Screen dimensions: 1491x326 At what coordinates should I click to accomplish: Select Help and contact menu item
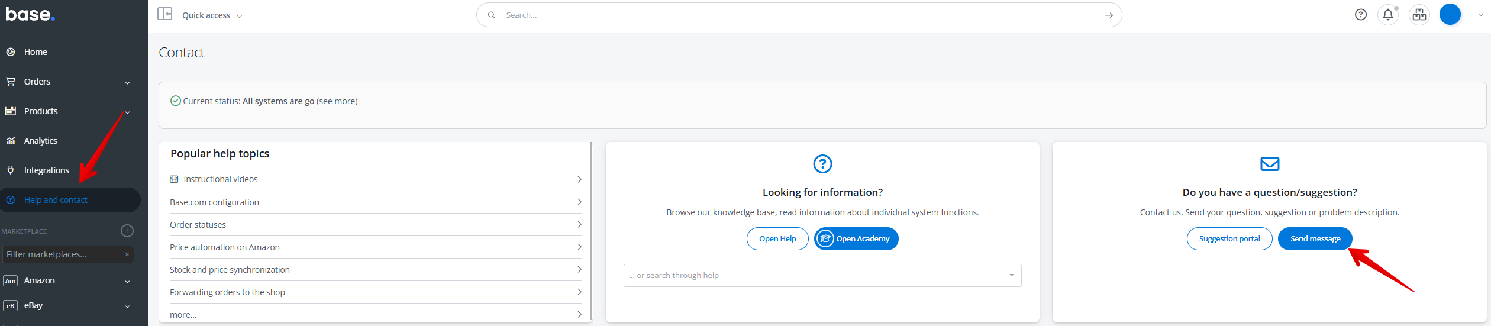point(56,200)
